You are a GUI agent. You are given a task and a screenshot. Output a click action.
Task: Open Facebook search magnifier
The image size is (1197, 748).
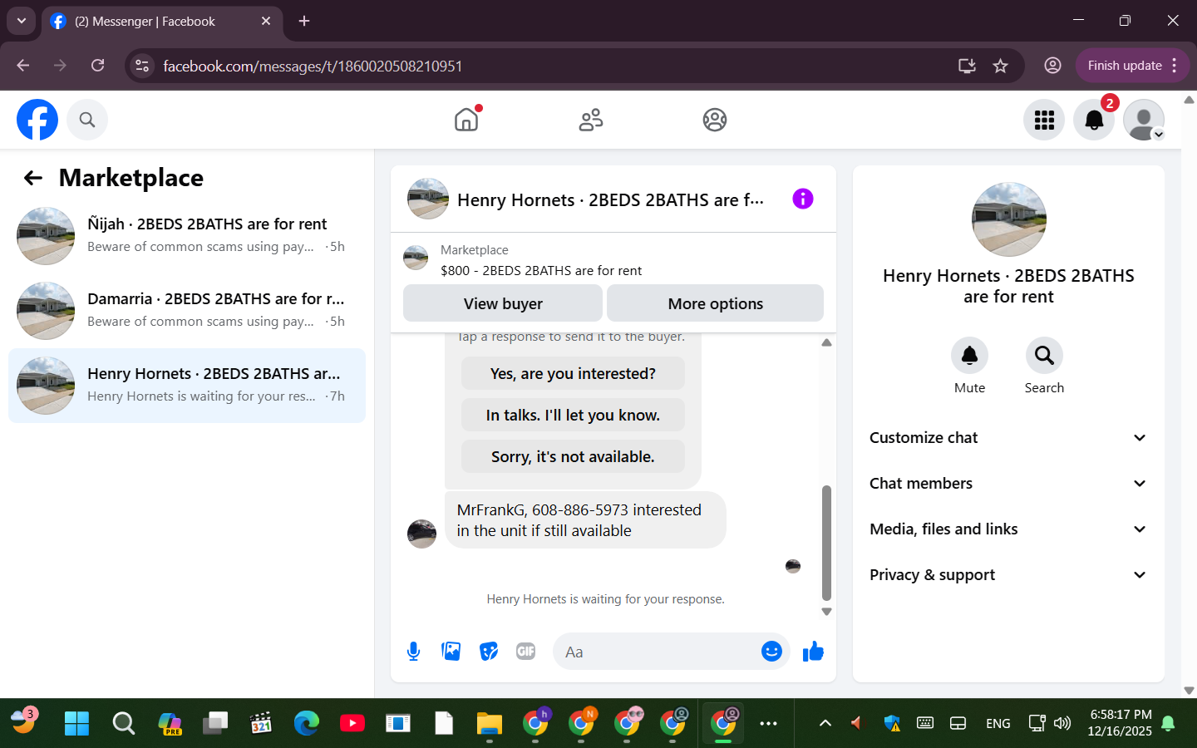(87, 120)
